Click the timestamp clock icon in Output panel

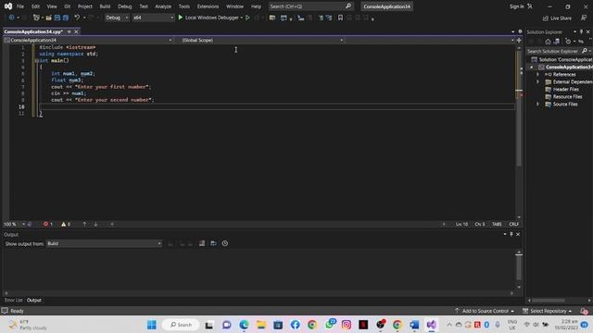(x=225, y=243)
